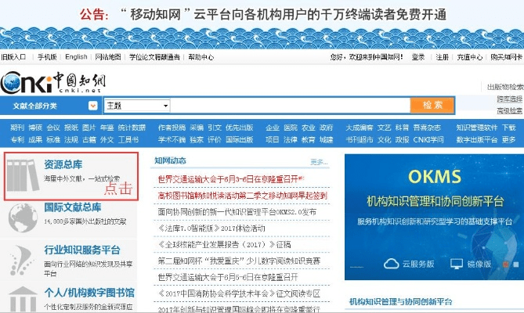This screenshot has height=313, width=524.
Task: Click the globe icon for 国际文献总库
Action: (x=23, y=218)
